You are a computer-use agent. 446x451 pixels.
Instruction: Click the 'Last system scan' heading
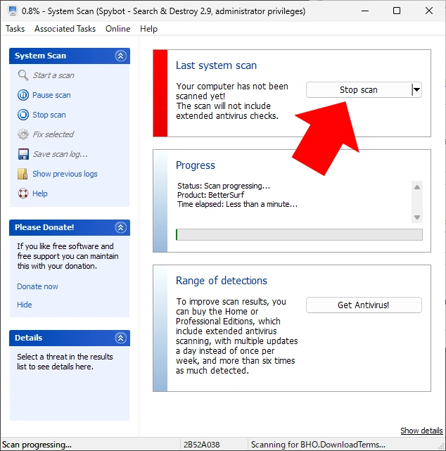tap(216, 65)
